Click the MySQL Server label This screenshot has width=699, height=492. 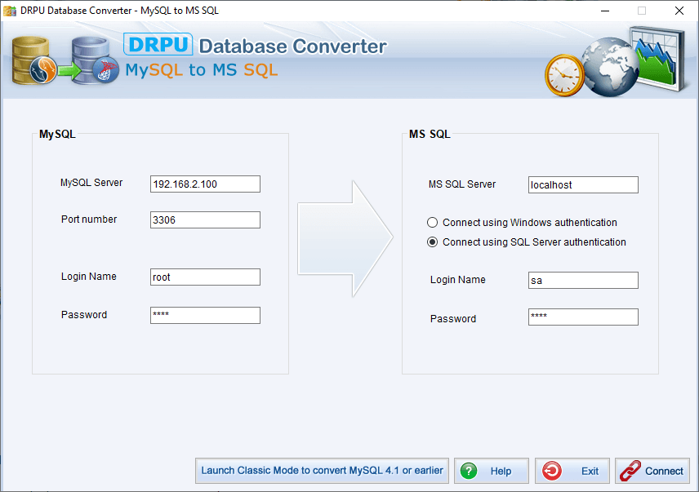[91, 183]
